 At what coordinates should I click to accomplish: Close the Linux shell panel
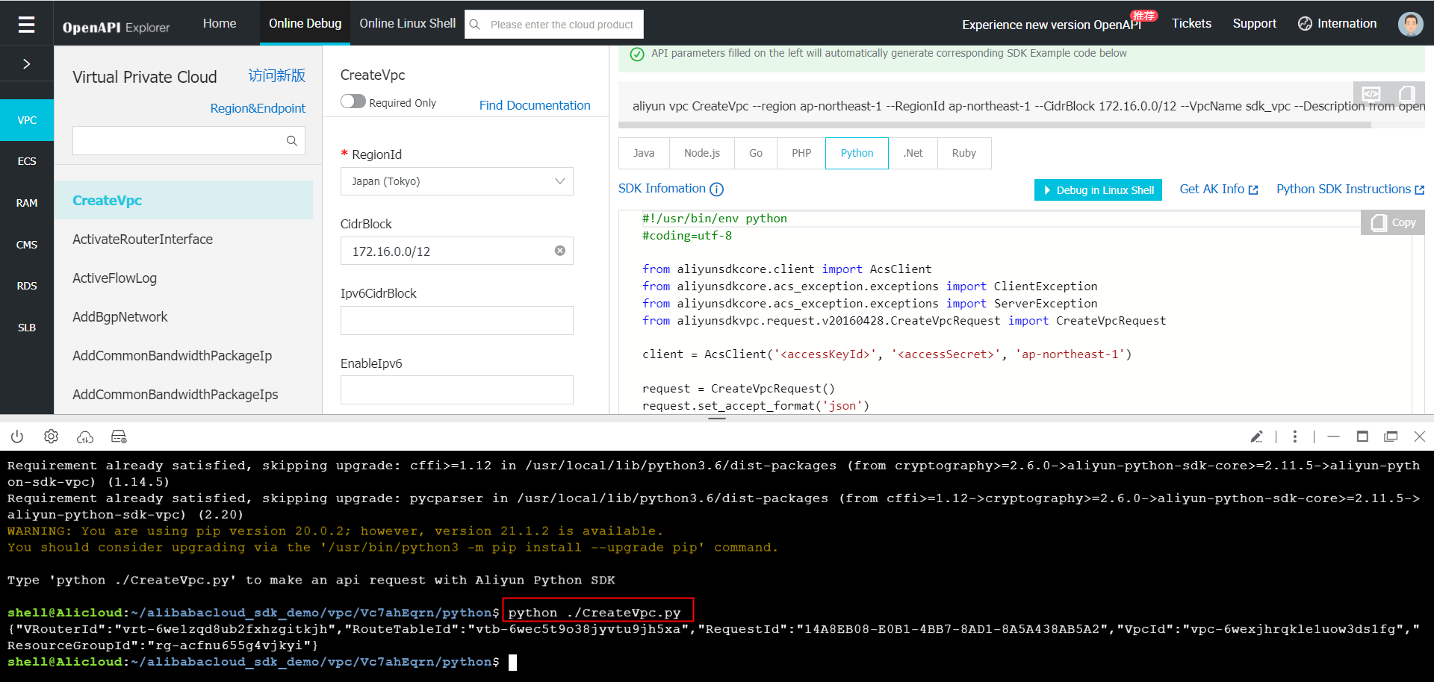point(1420,437)
